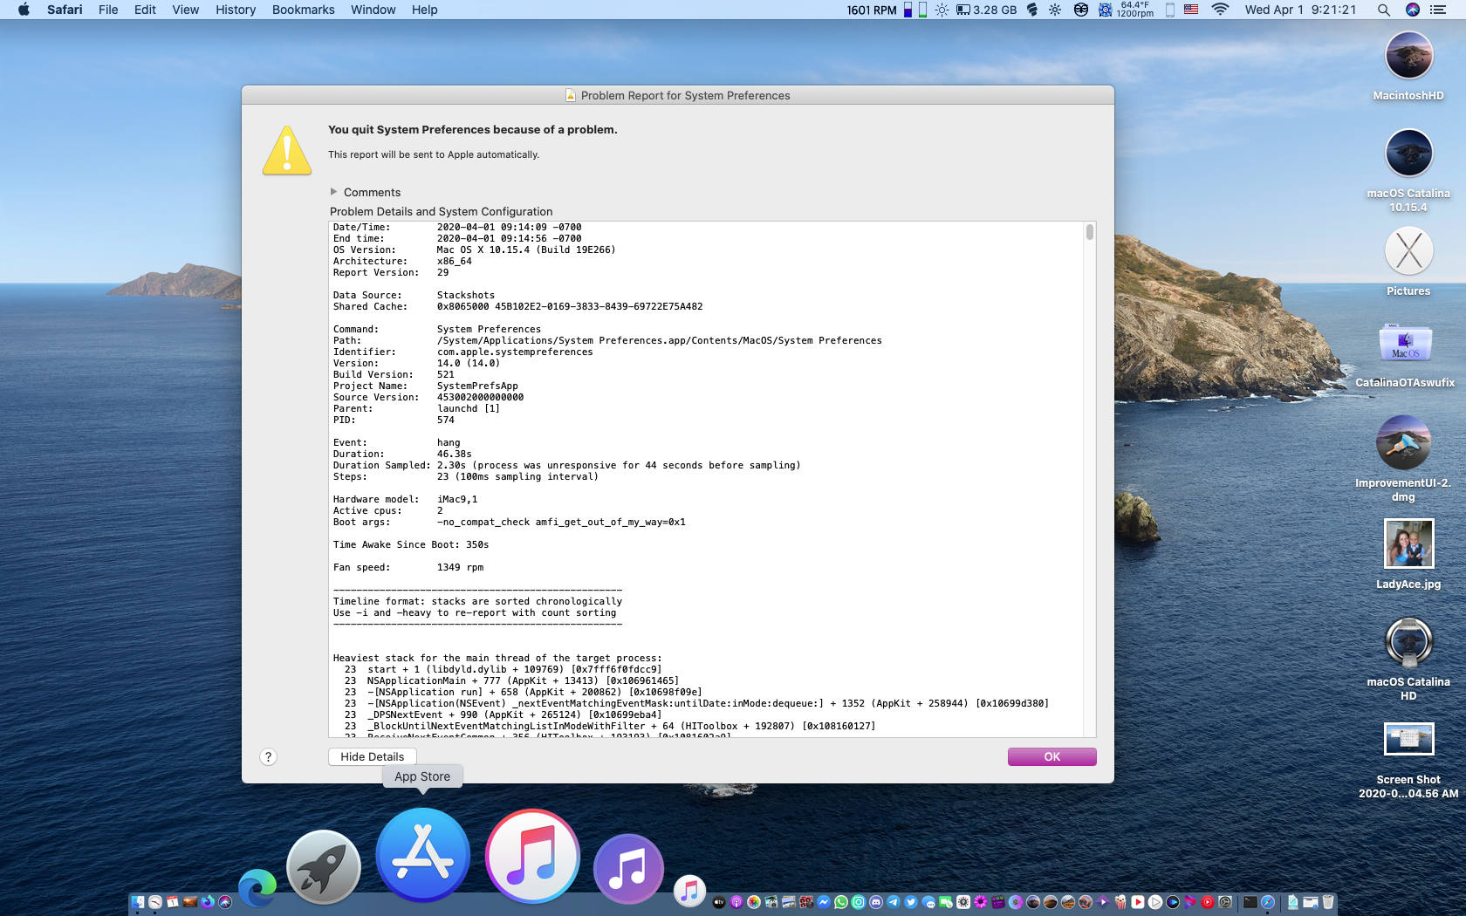Launch Siri from the Dock
Image resolution: width=1466 pixels, height=916 pixels.
pyautogui.click(x=225, y=902)
